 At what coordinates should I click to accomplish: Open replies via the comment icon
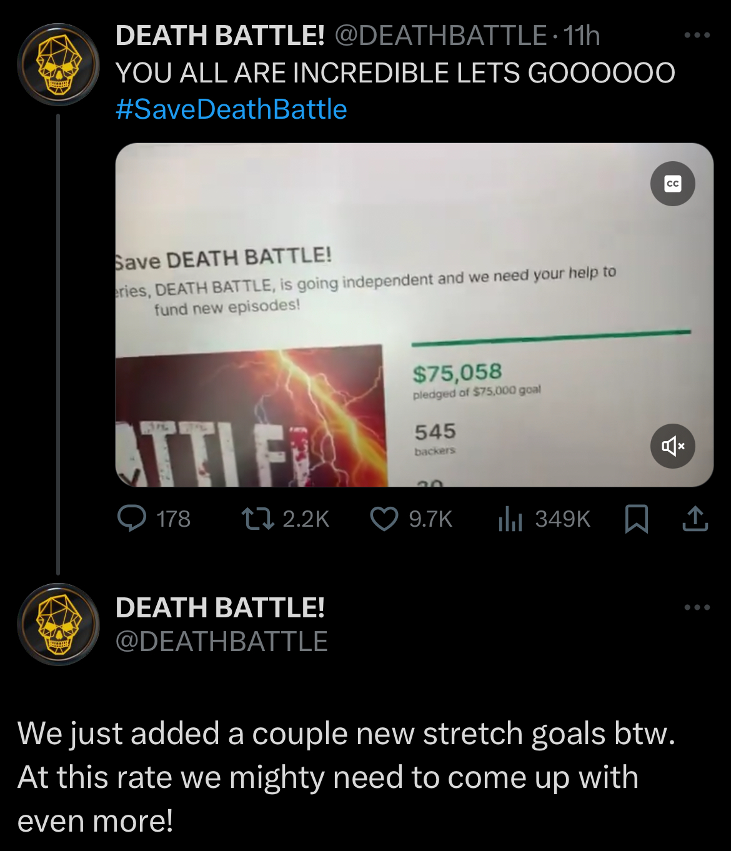[132, 519]
